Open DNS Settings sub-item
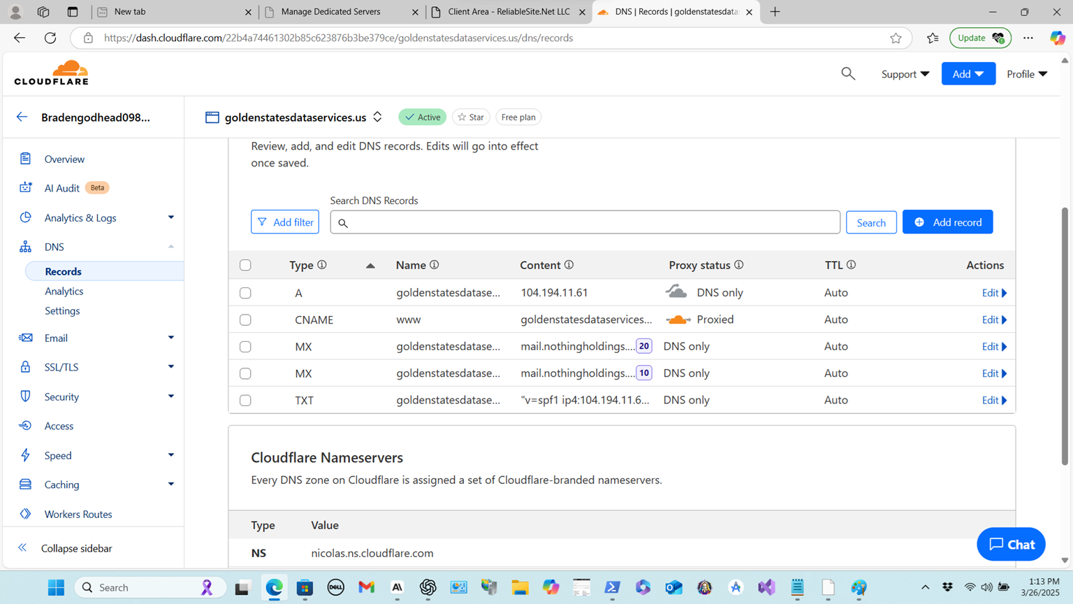This screenshot has width=1073, height=604. point(62,310)
